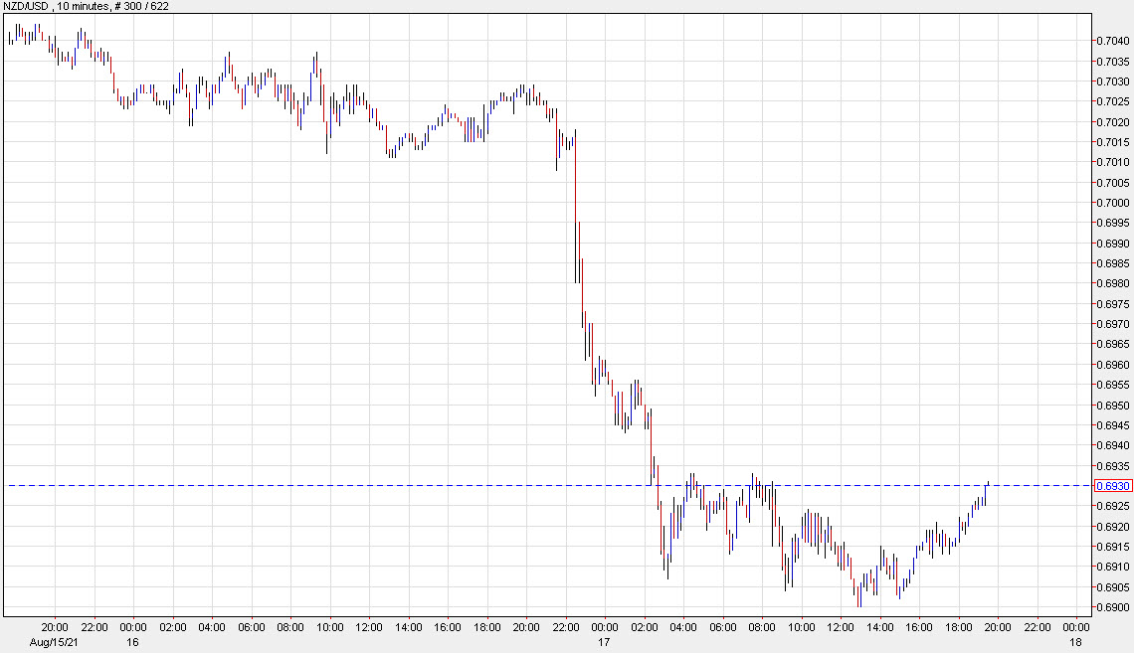Screen dimensions: 1134x653
Task: Click the 22:00 label just before date 17
Action: pyautogui.click(x=566, y=628)
